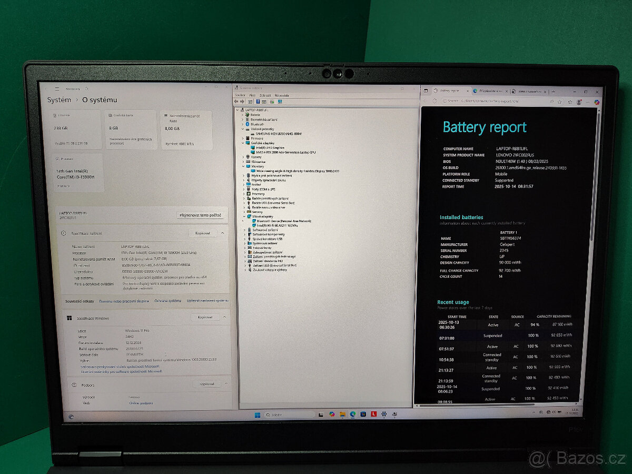Collapse the Specifikace Windows section chevron
This screenshot has height=474, width=632.
tap(224, 317)
